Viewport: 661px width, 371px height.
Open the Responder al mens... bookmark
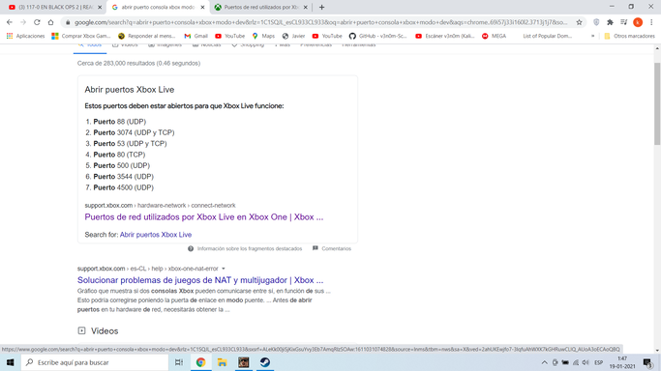coord(147,36)
